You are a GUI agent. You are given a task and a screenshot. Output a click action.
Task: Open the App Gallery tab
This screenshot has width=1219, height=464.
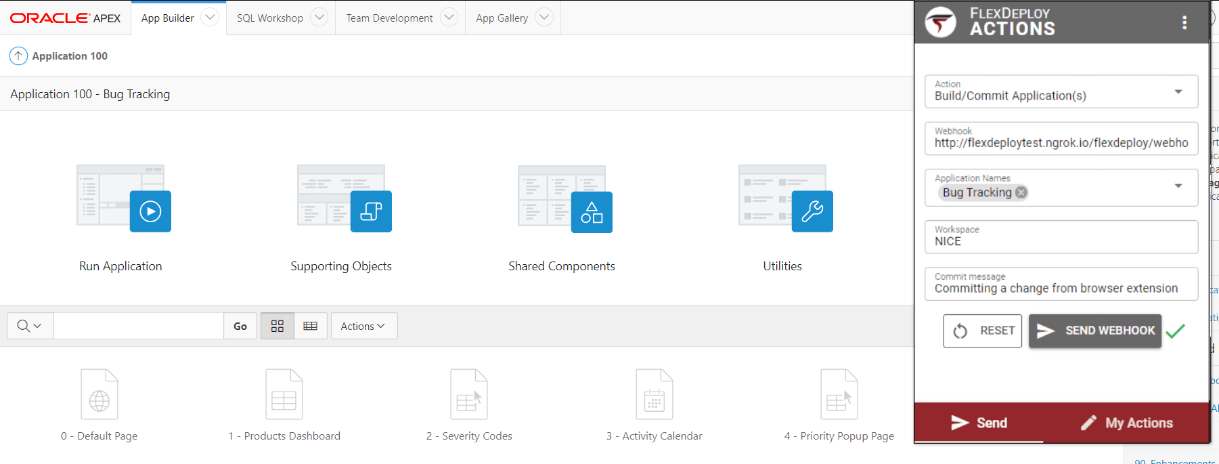pyautogui.click(x=502, y=18)
